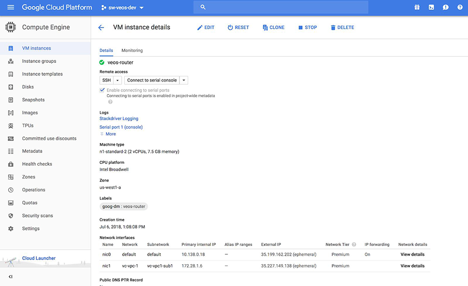468x286 pixels.
Task: Open the SSH options dropdown arrow
Action: pyautogui.click(x=118, y=80)
